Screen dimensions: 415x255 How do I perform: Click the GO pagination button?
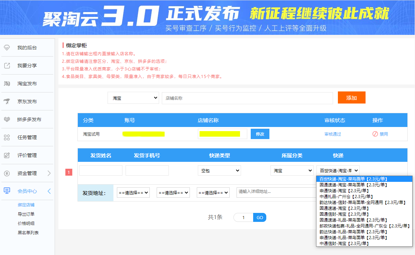point(260,217)
